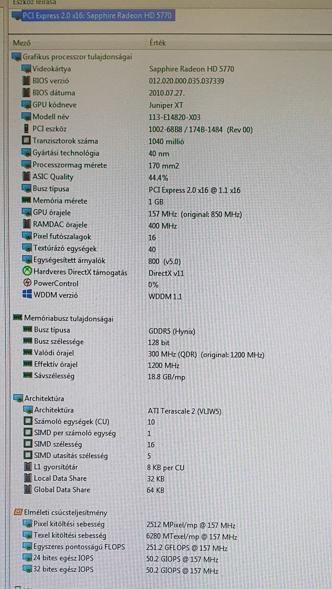This screenshot has width=332, height=589.
Task: Select the WDDM 1.1 value
Action: (165, 296)
